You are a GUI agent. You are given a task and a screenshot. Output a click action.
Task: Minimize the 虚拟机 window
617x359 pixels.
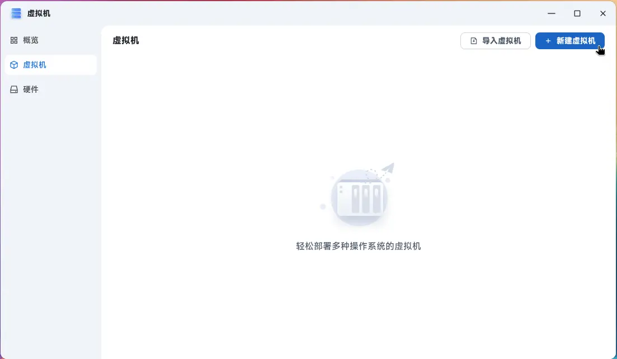coord(552,13)
